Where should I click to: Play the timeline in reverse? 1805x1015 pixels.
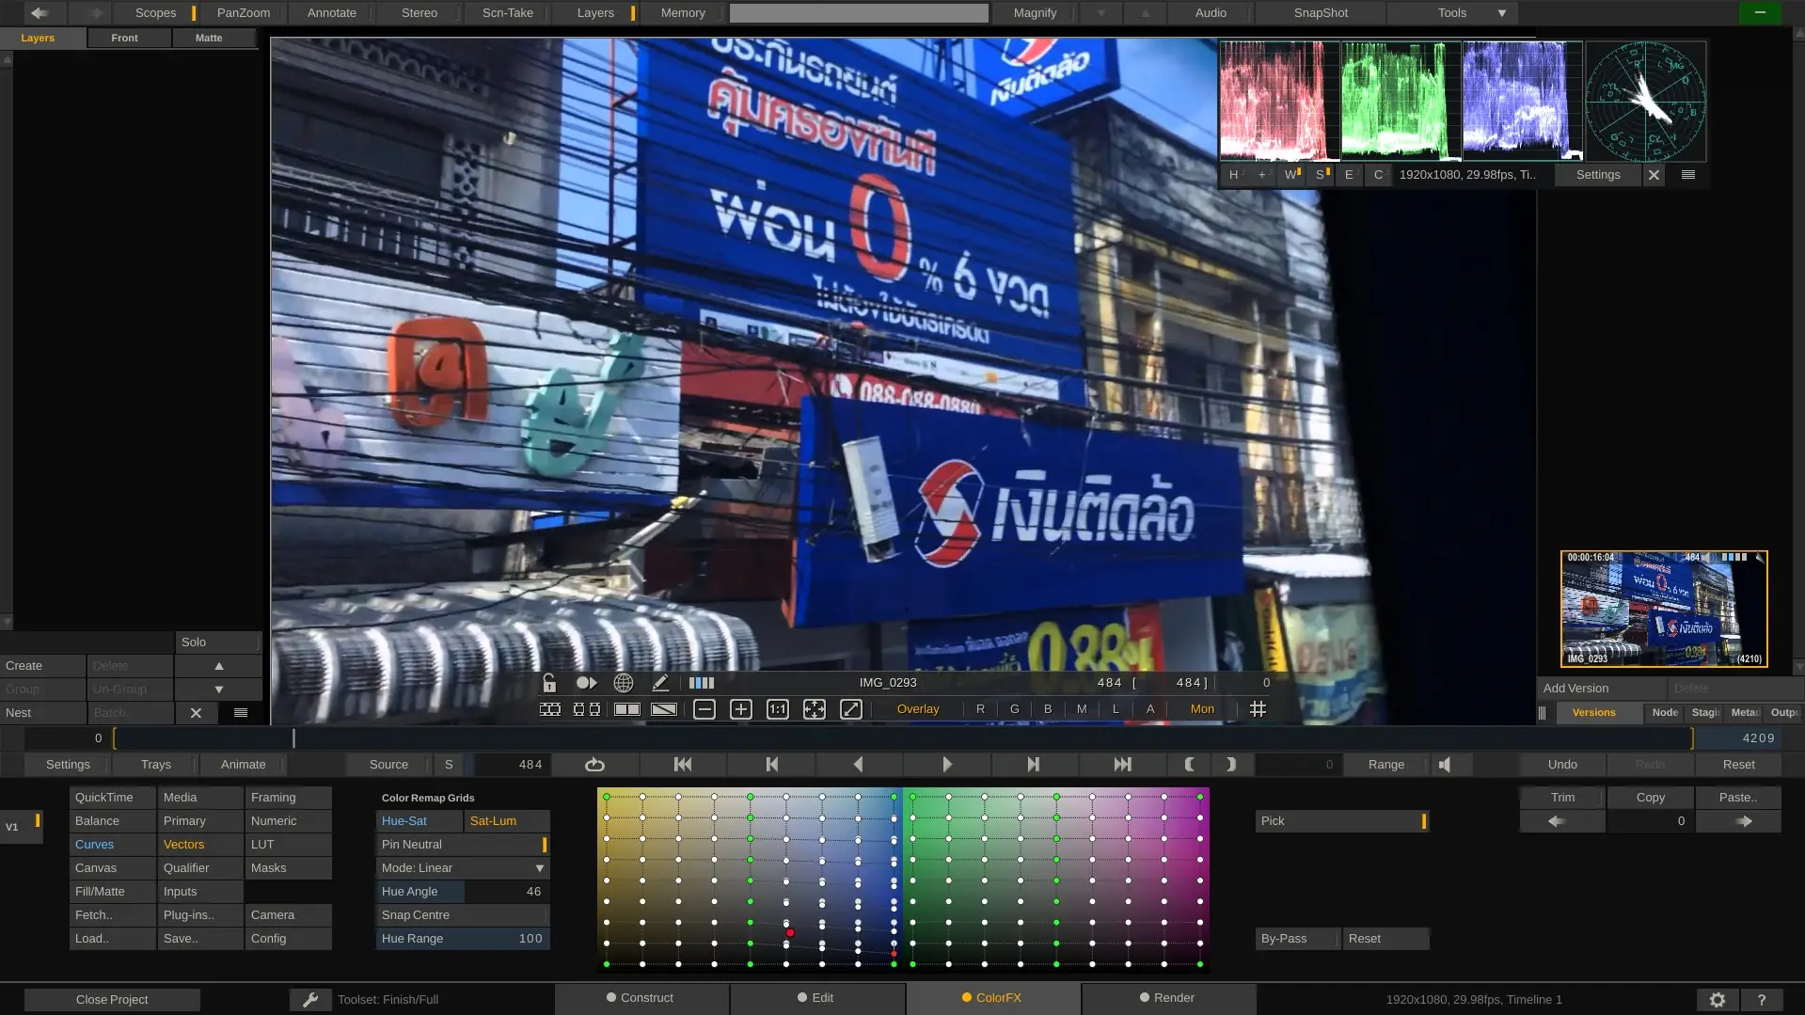pos(858,765)
